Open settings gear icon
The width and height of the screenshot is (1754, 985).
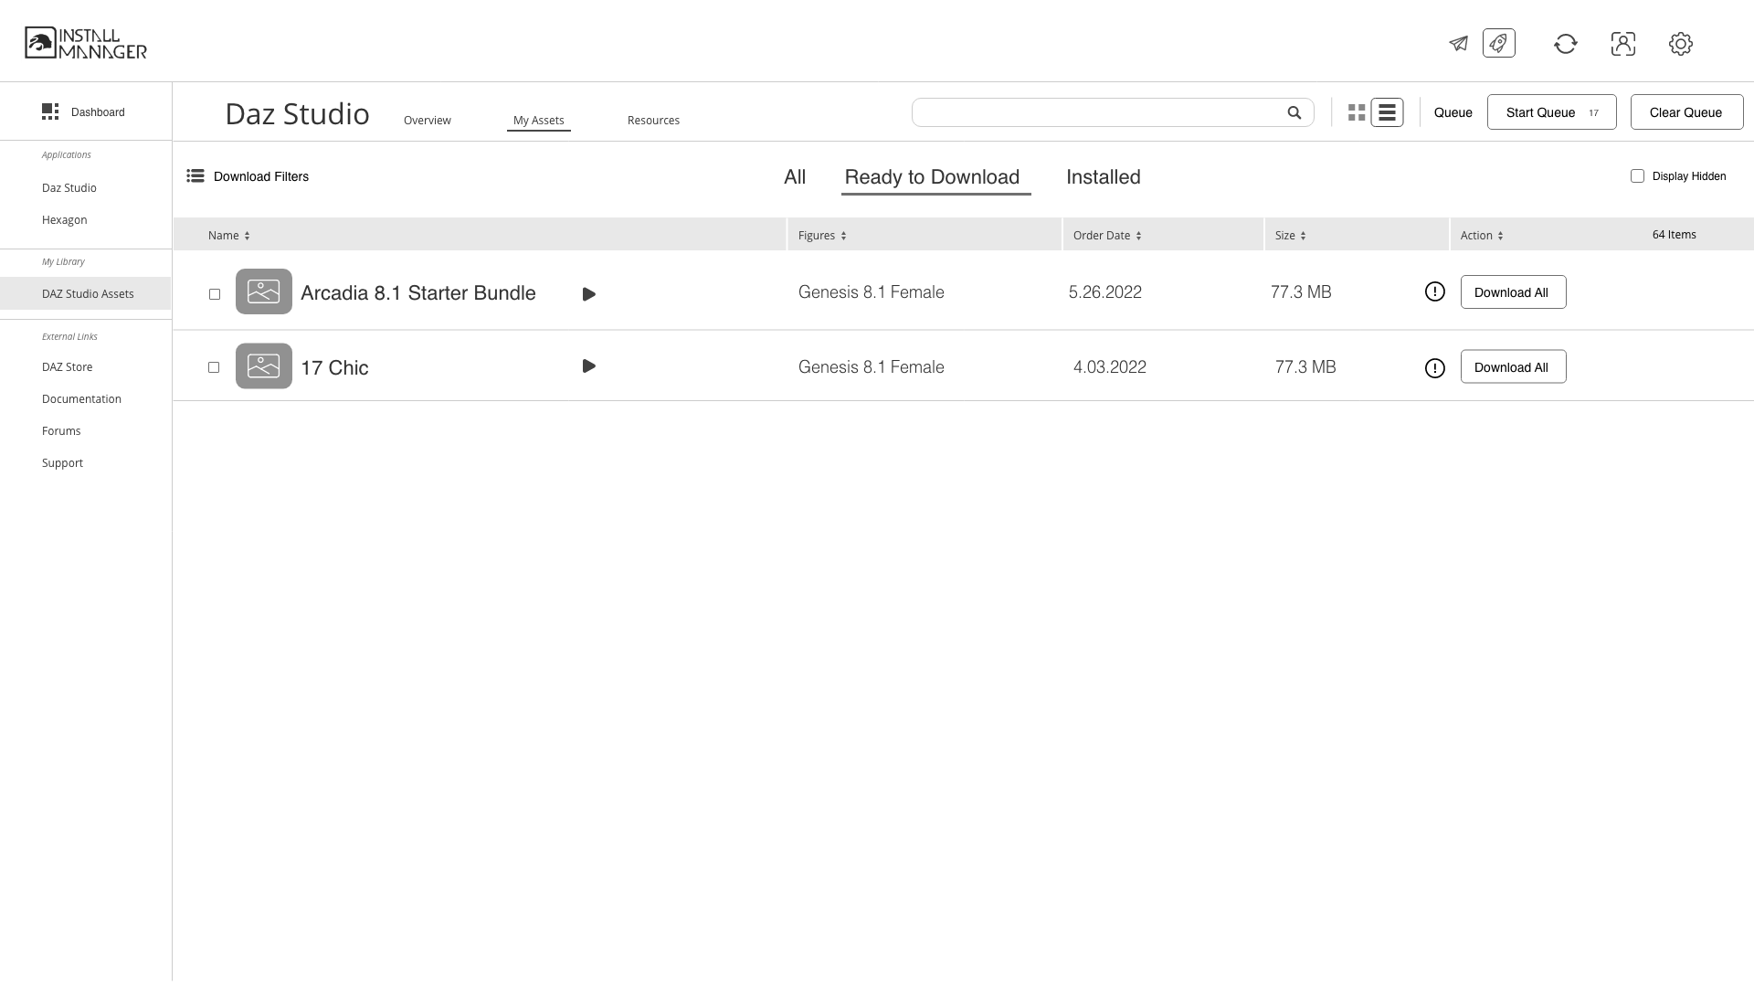pos(1681,43)
